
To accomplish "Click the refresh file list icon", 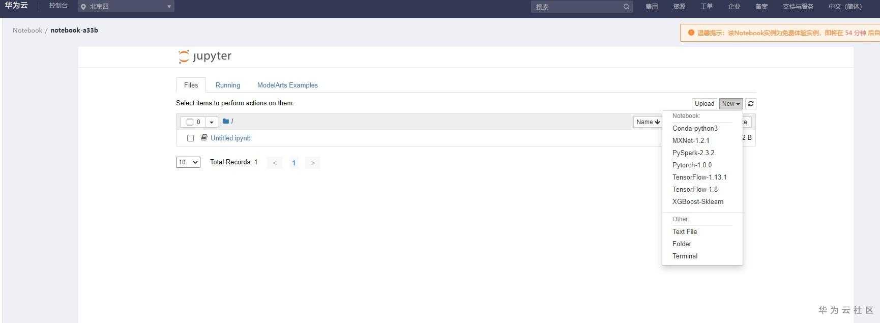I will [x=750, y=104].
